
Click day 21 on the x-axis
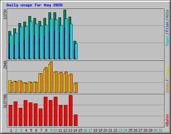pos(110,130)
